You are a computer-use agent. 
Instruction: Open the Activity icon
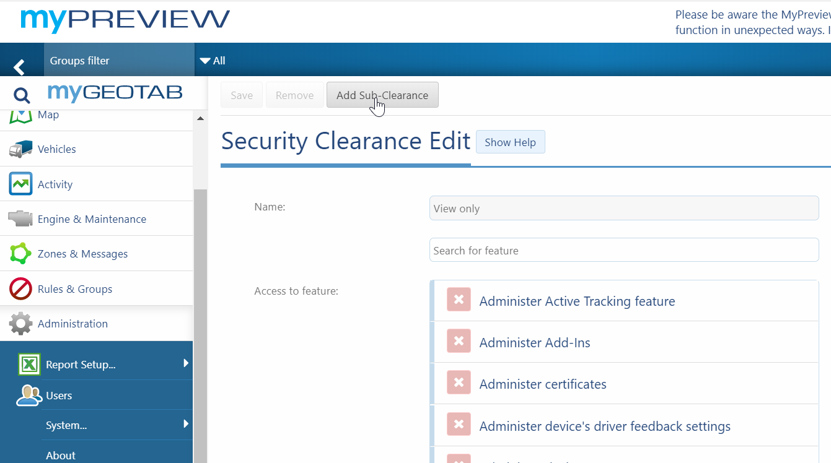[x=20, y=183]
